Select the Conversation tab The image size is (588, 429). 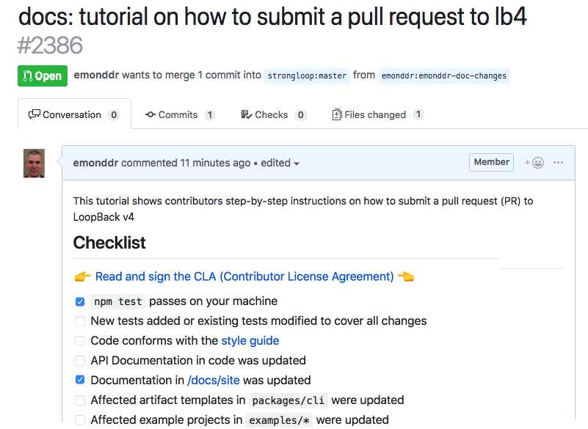73,114
